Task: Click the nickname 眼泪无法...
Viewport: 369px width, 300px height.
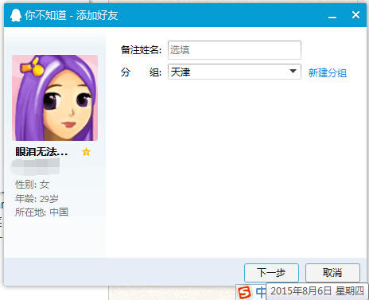Action: 41,152
